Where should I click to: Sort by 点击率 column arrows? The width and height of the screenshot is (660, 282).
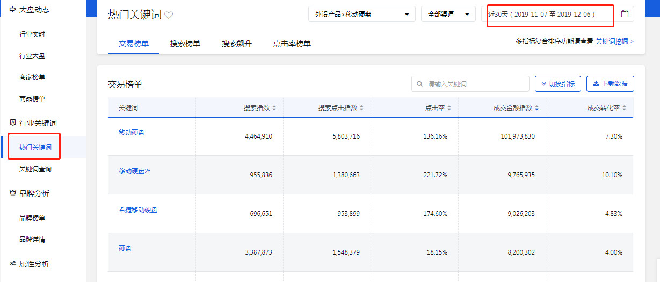point(449,108)
